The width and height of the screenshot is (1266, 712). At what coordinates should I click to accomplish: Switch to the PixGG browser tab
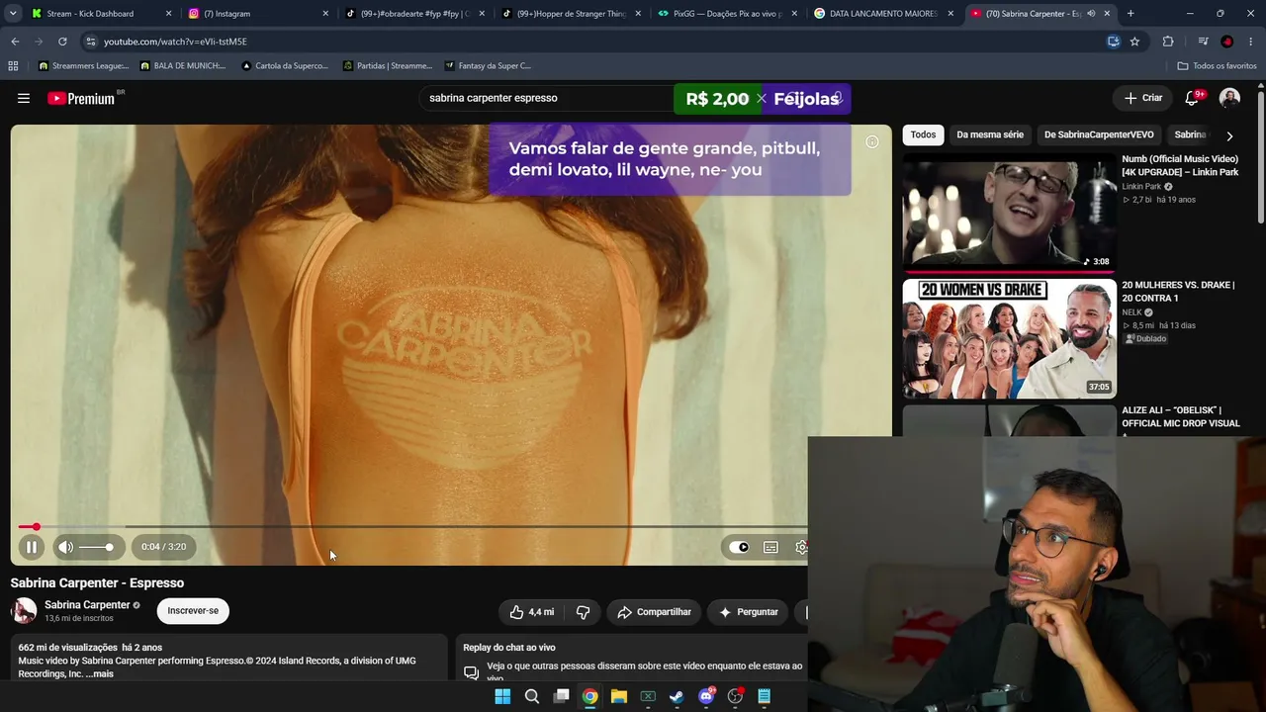point(727,14)
